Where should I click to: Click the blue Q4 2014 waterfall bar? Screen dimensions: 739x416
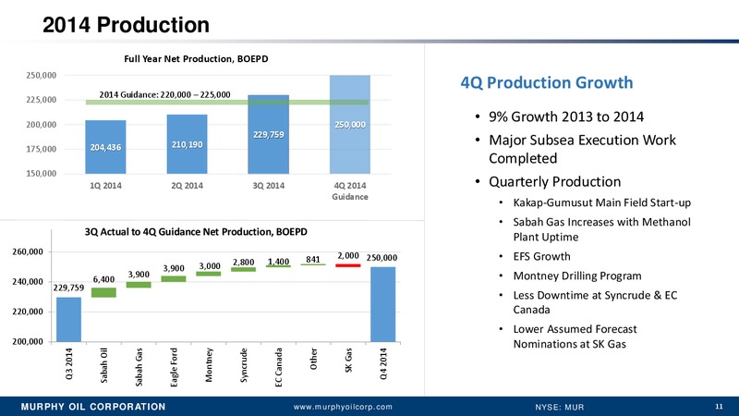tap(382, 304)
